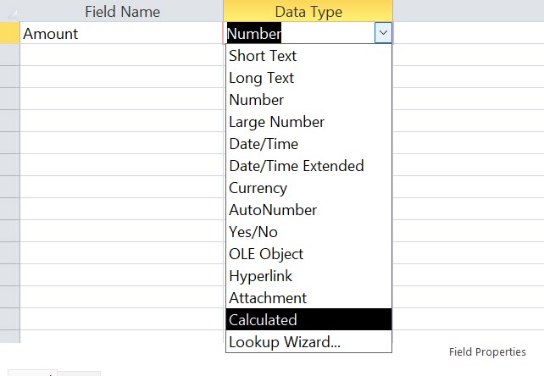Choose Hyperlink data type
This screenshot has height=376, width=544.
308,276
